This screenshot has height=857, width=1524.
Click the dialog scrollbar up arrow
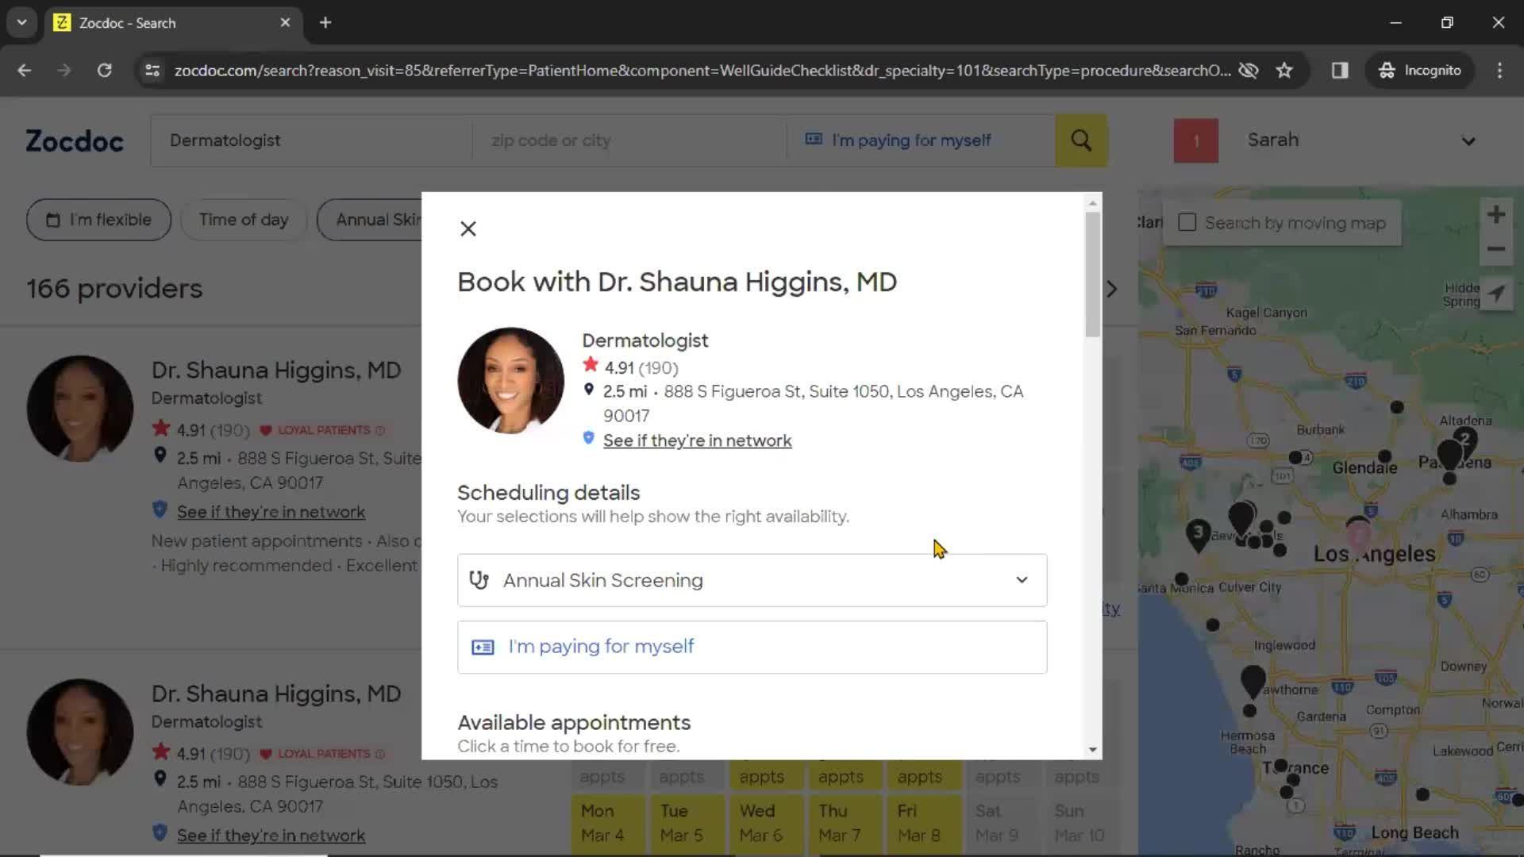tap(1093, 203)
